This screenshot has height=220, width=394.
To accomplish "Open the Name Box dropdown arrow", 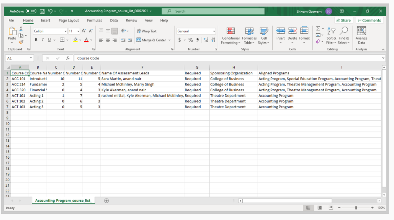I will (31, 58).
